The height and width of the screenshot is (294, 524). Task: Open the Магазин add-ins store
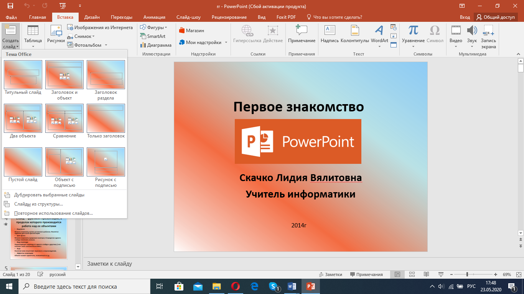click(191, 31)
